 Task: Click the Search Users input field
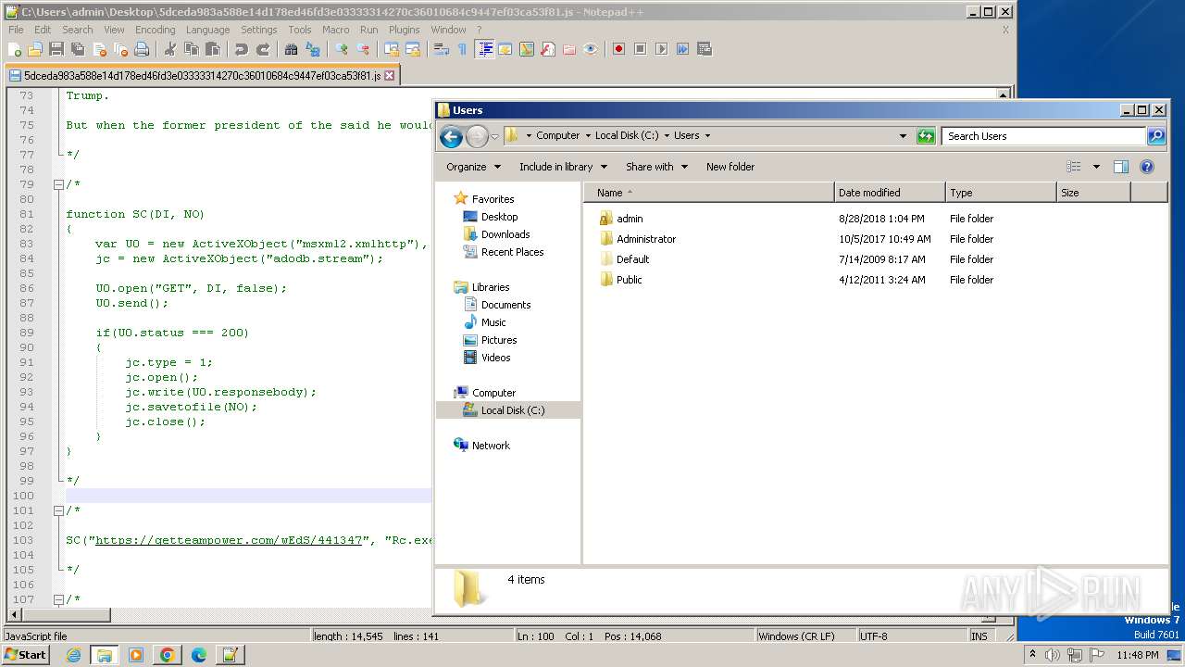(1044, 136)
